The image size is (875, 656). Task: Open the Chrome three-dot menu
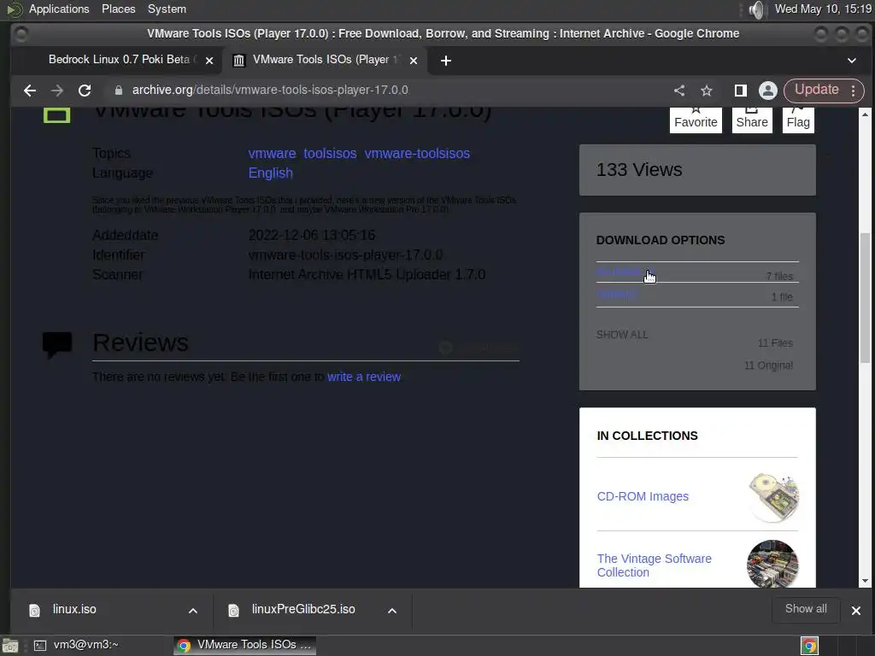pyautogui.click(x=854, y=91)
